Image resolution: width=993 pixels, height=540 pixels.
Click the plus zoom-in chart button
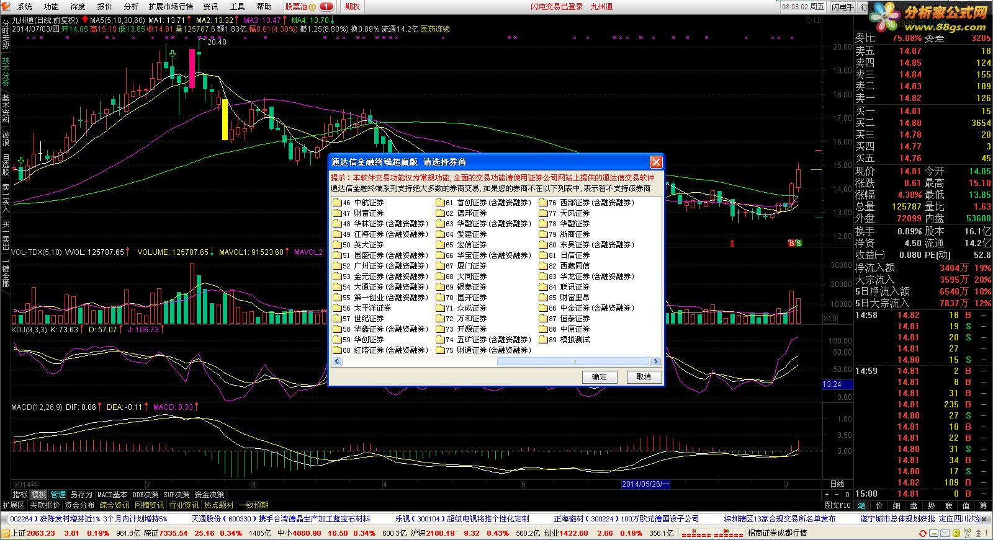click(x=827, y=495)
